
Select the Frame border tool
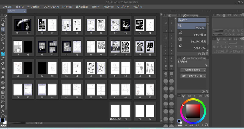pos(3,102)
